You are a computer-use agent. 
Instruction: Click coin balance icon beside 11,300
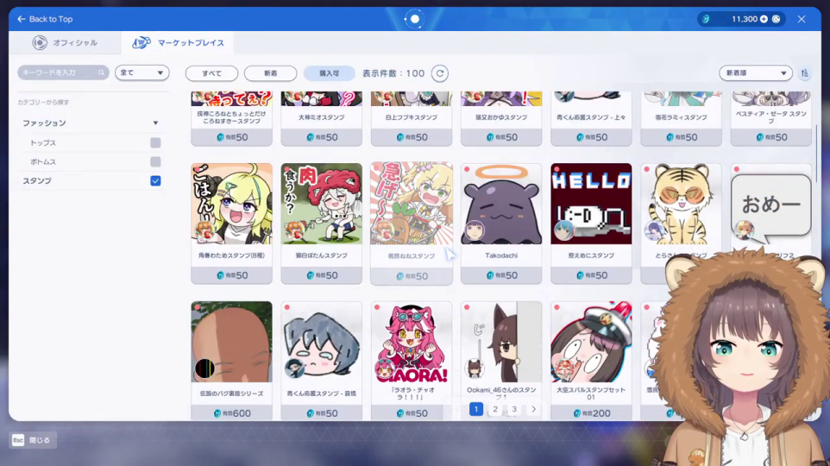(x=706, y=19)
